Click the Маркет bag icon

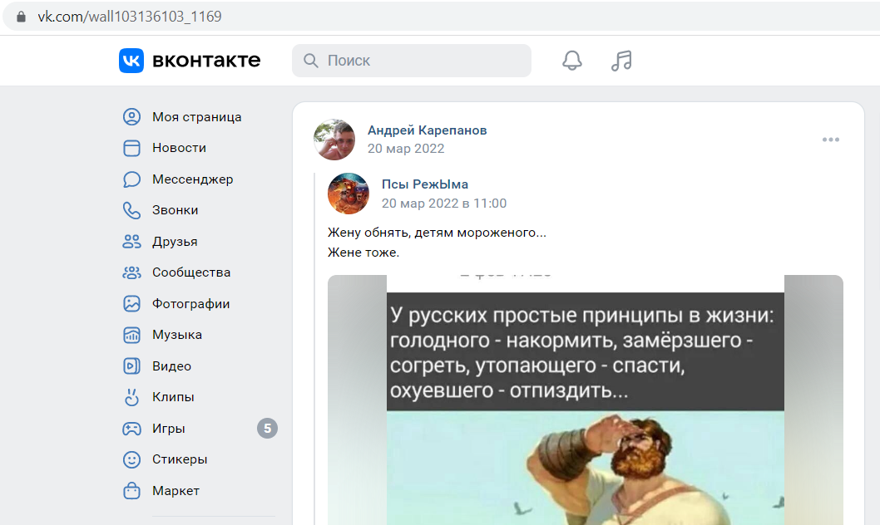coord(131,491)
